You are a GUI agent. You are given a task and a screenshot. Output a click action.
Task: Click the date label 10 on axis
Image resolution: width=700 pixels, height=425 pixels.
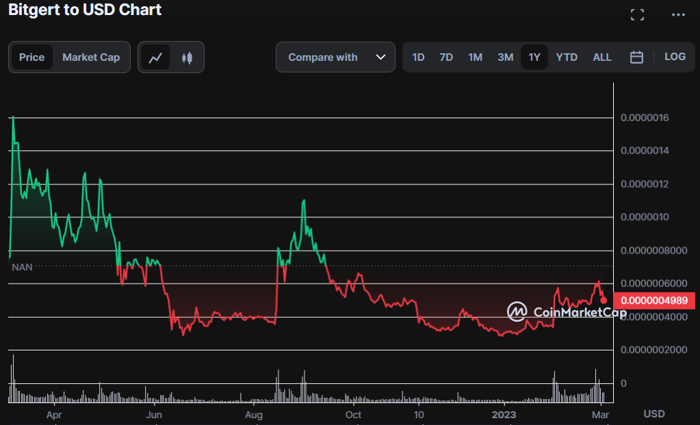point(419,415)
